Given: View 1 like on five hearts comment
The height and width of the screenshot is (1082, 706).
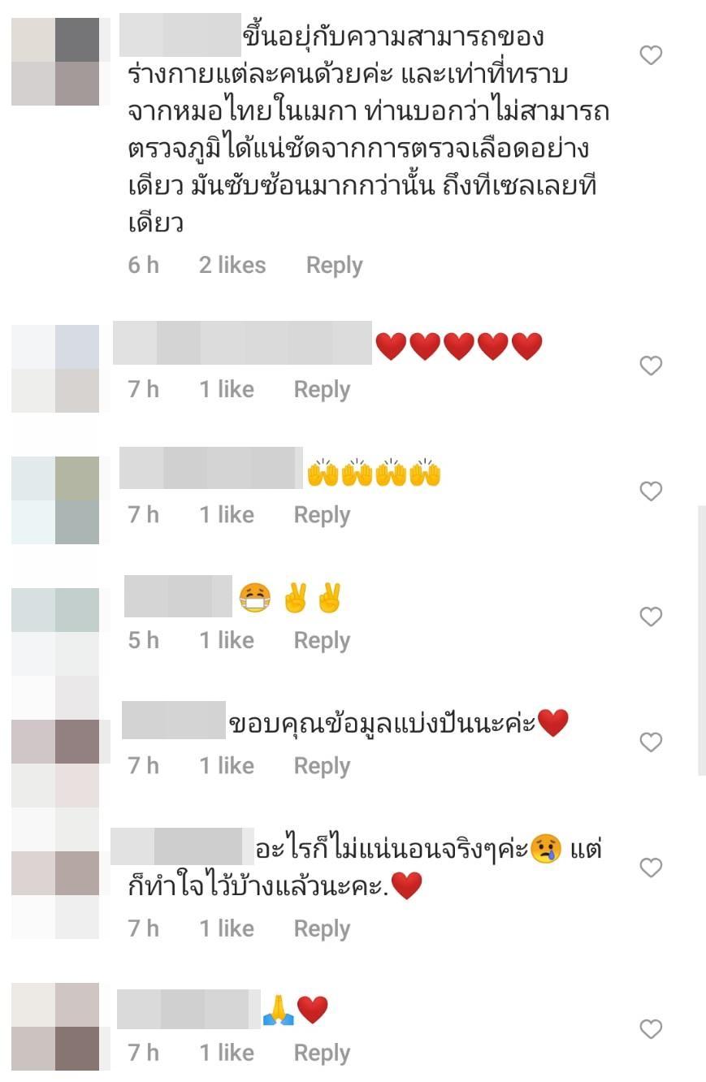Looking at the screenshot, I should click(227, 390).
